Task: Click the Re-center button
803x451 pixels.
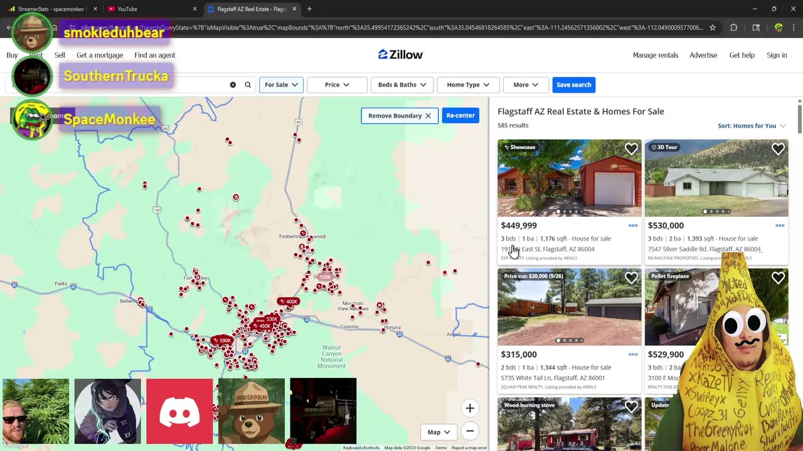Action: point(460,115)
